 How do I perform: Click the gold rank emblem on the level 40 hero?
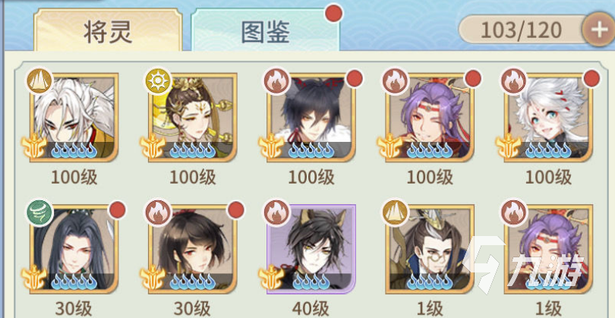coord(271,277)
